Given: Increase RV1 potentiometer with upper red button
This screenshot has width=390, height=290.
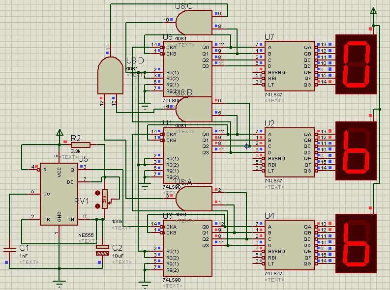Looking at the screenshot, I should click(x=97, y=193).
